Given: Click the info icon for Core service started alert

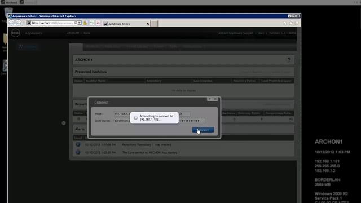Looking at the screenshot, I should point(78,152).
